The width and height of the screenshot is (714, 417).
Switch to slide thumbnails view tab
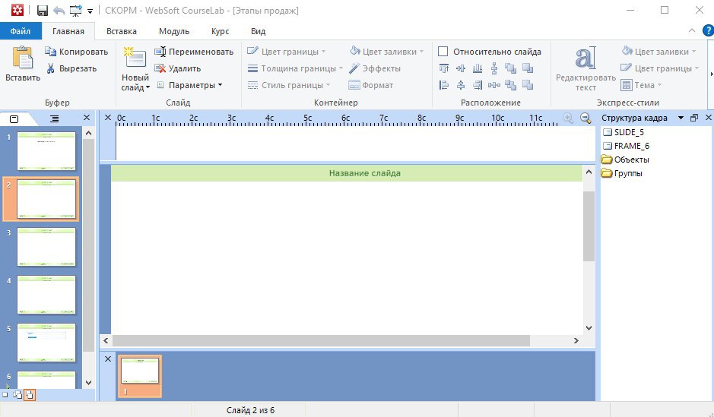(x=14, y=118)
